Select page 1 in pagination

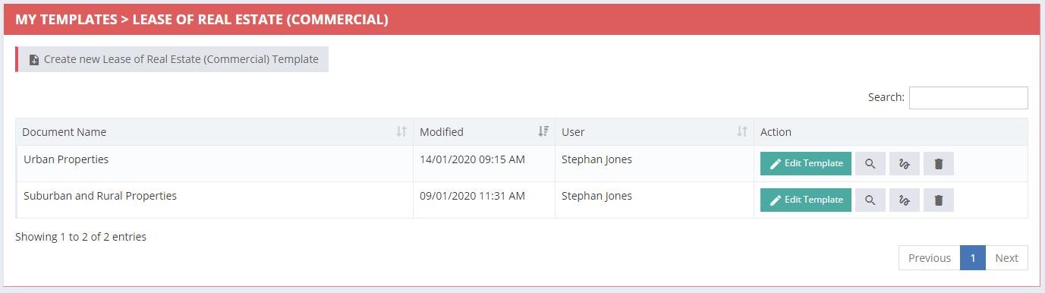973,258
